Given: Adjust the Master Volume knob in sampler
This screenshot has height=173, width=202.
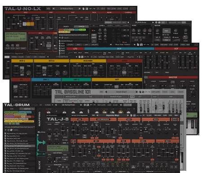Looking at the screenshot, I should pos(185,37).
